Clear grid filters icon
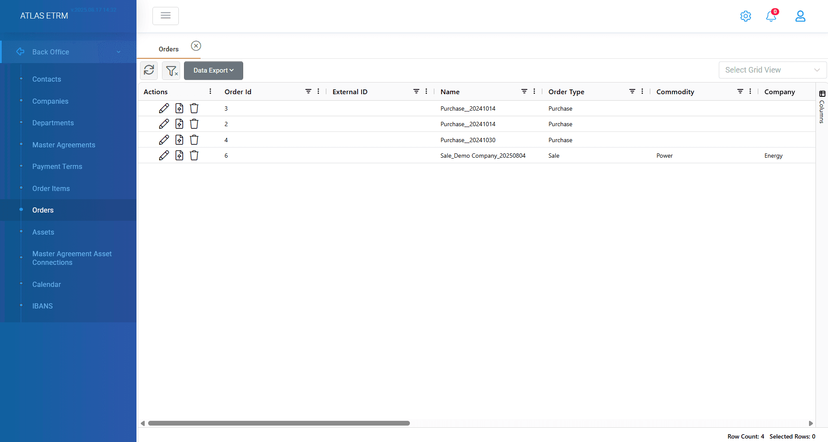The image size is (828, 442). (171, 70)
